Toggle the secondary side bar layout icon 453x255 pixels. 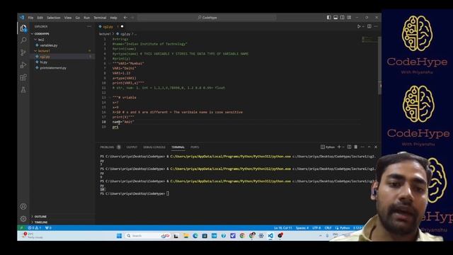tap(343, 17)
